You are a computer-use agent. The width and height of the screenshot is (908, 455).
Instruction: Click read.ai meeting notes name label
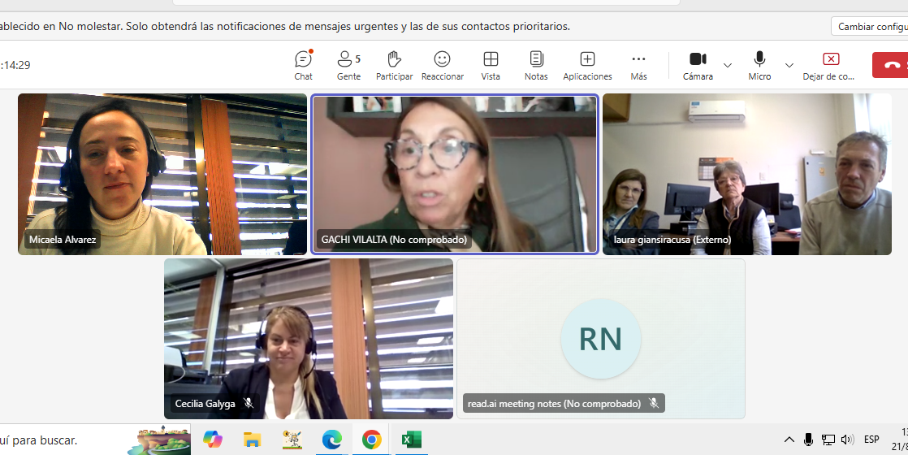point(554,404)
